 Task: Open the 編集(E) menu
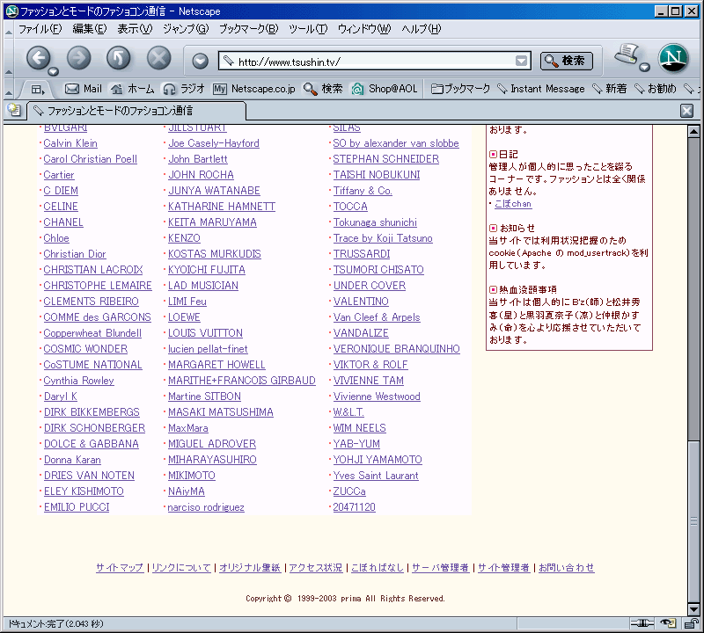pos(90,29)
